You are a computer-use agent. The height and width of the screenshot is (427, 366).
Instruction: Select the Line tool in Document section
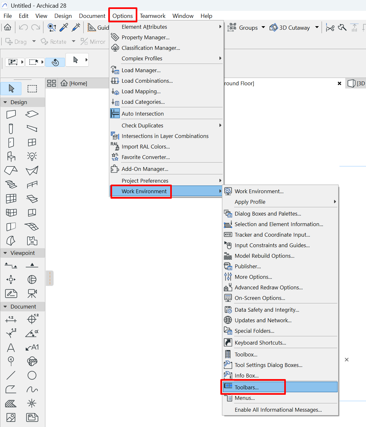tap(11, 375)
